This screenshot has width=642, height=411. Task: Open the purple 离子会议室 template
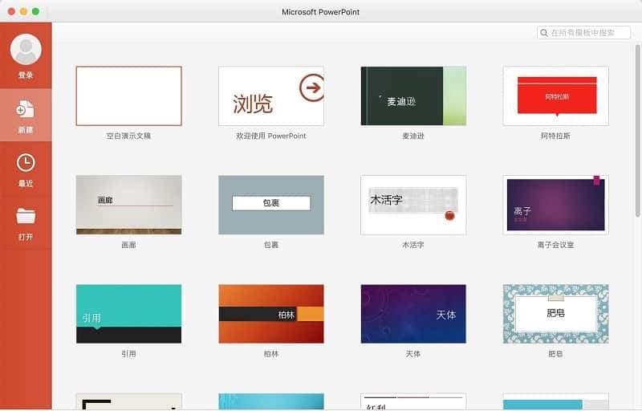555,205
